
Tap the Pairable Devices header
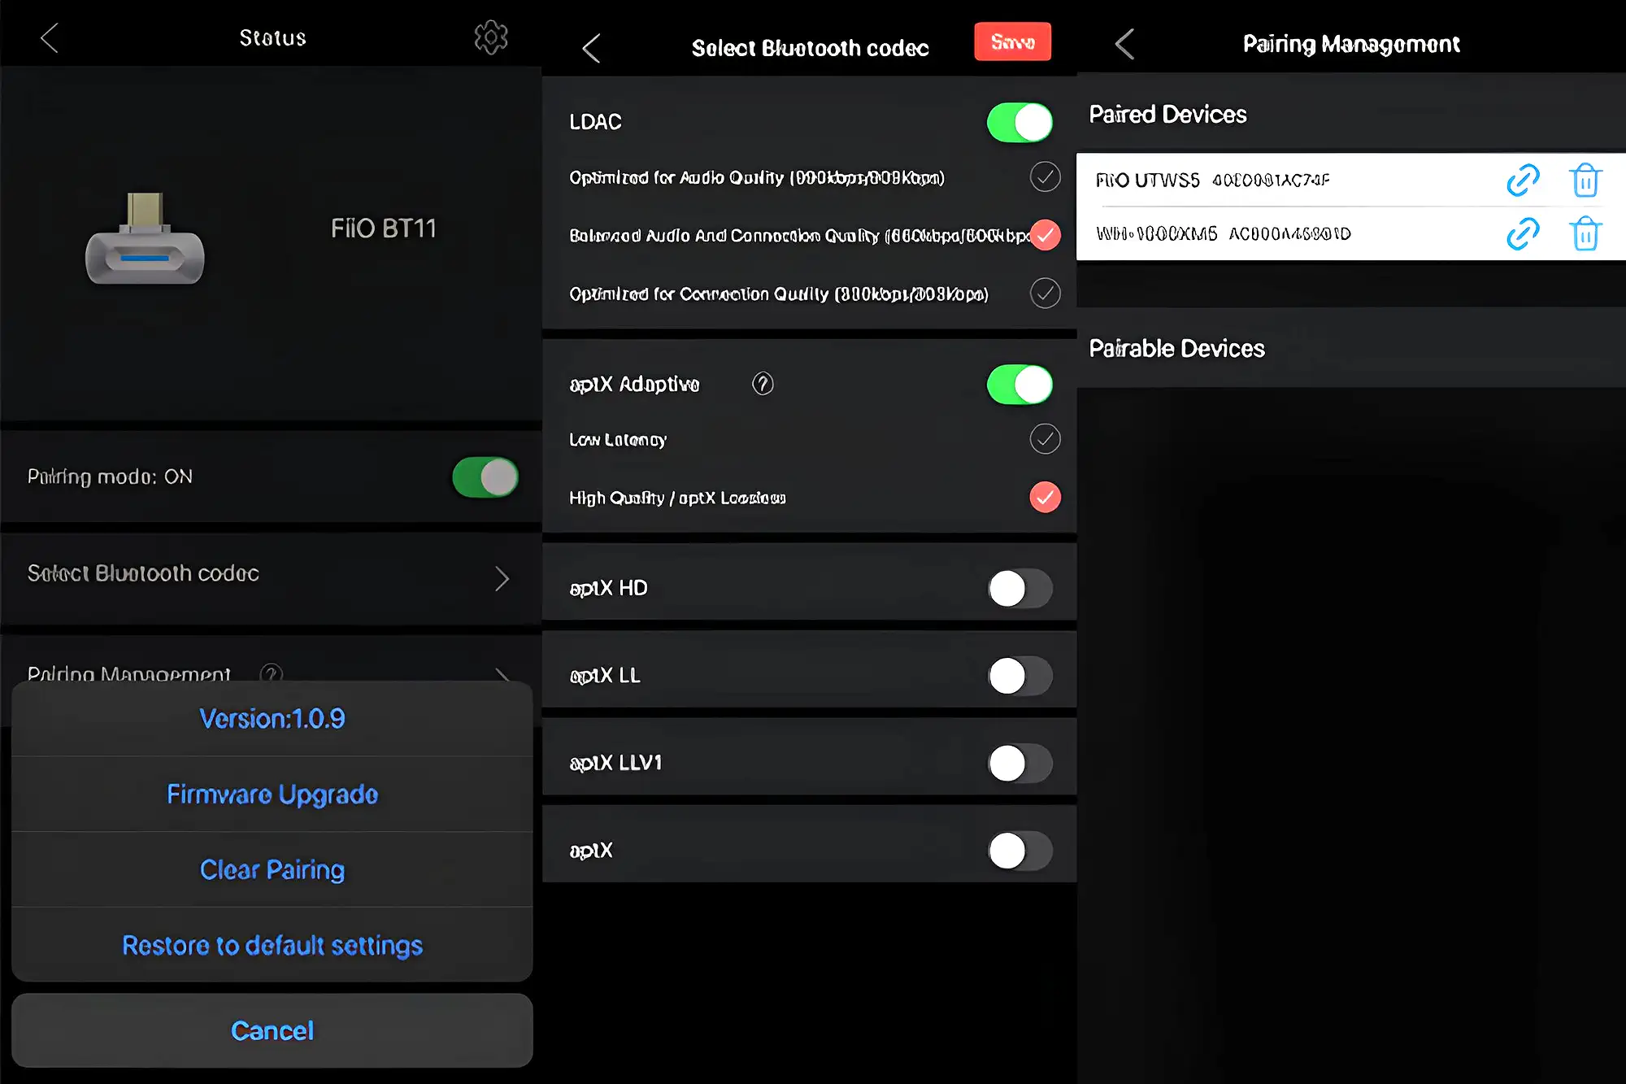click(x=1176, y=349)
